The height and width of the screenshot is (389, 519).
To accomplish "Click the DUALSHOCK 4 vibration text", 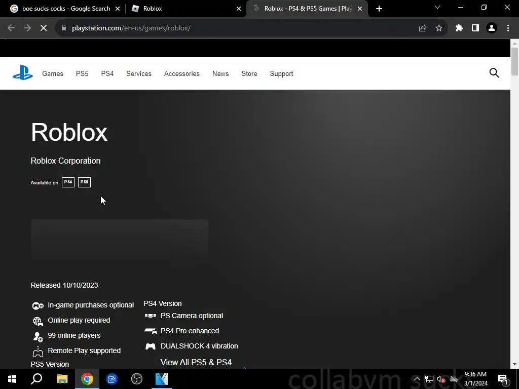I will click(199, 346).
